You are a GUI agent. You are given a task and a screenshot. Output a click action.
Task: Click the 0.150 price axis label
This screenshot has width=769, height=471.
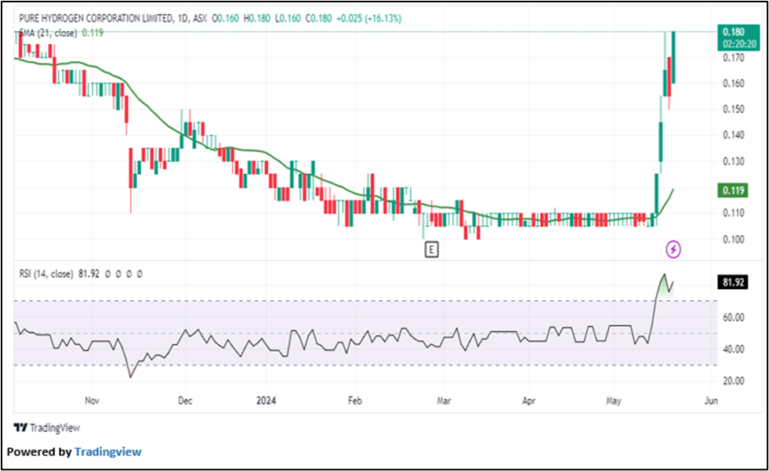[733, 109]
